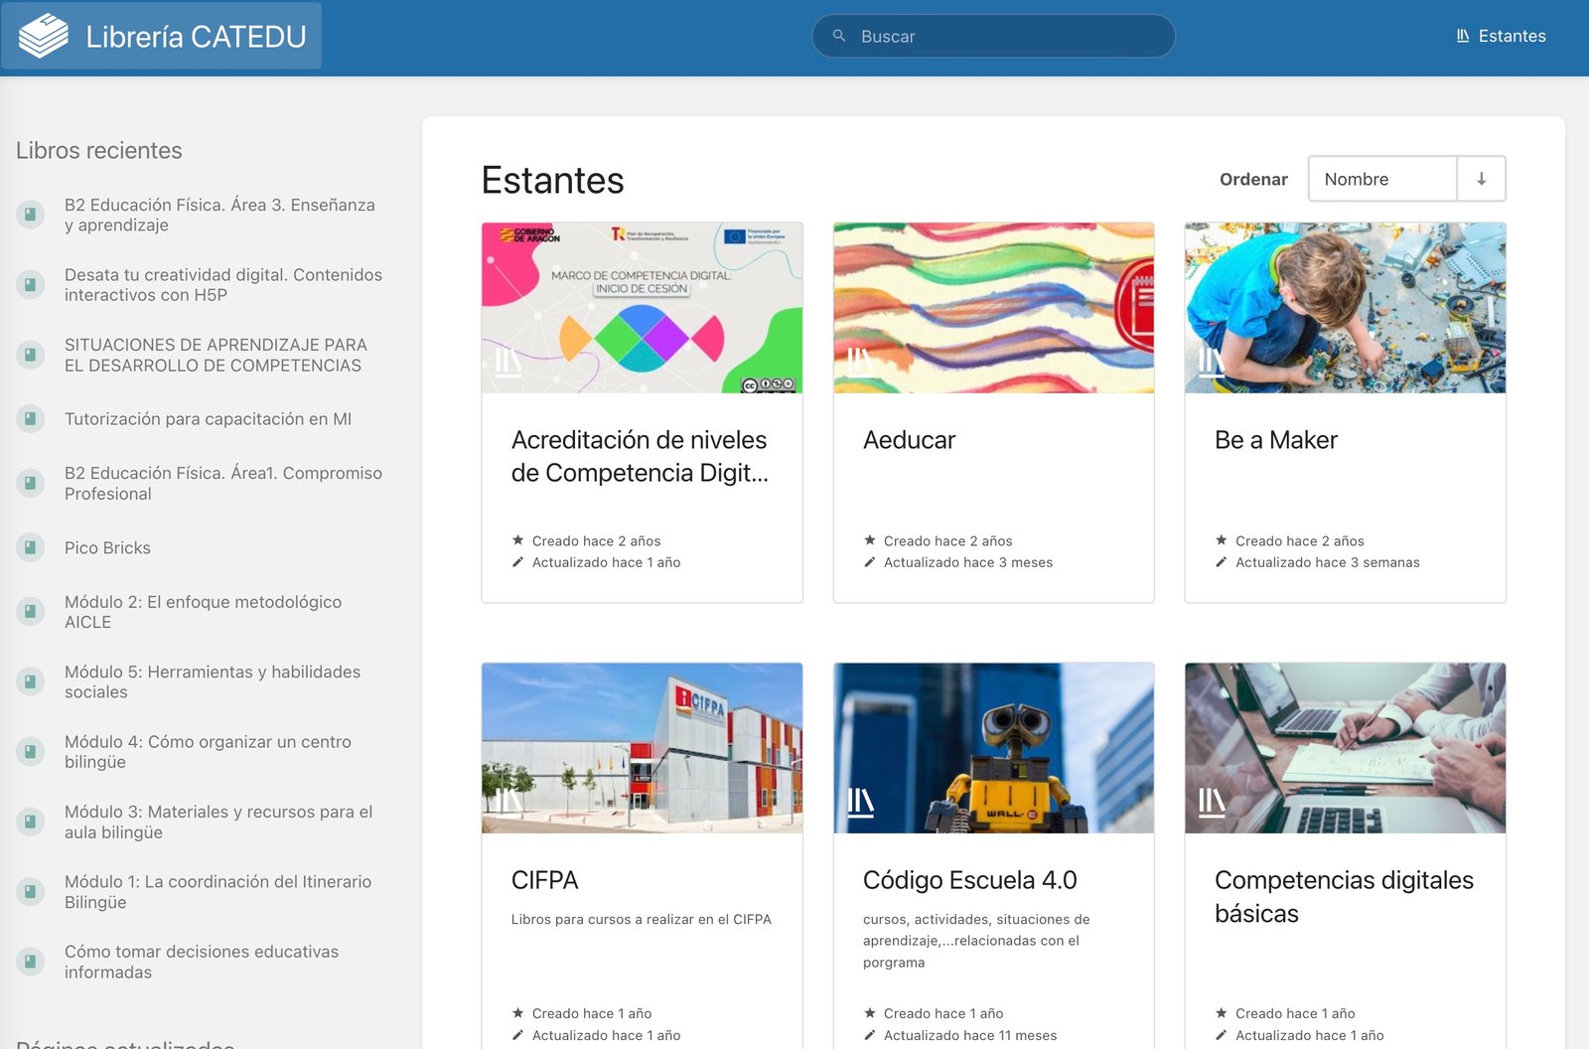Open Módulo 2: El enfoque metodológico AICLE
Screen dimensions: 1589x1049
[203, 612]
